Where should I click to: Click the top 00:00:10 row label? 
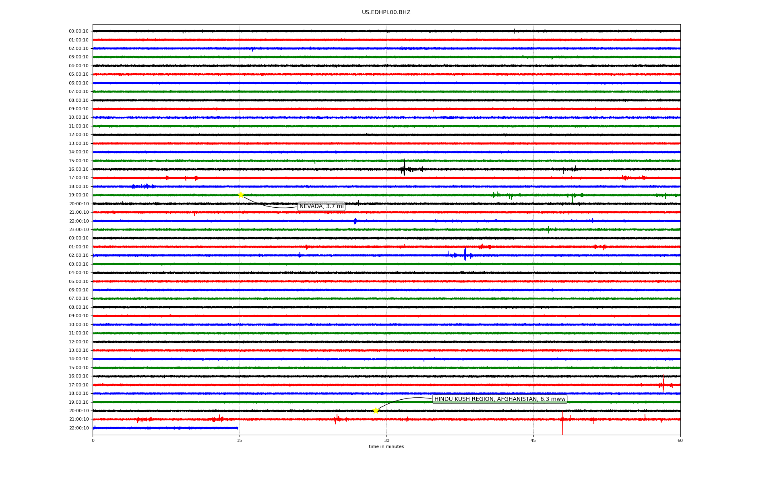click(x=79, y=31)
